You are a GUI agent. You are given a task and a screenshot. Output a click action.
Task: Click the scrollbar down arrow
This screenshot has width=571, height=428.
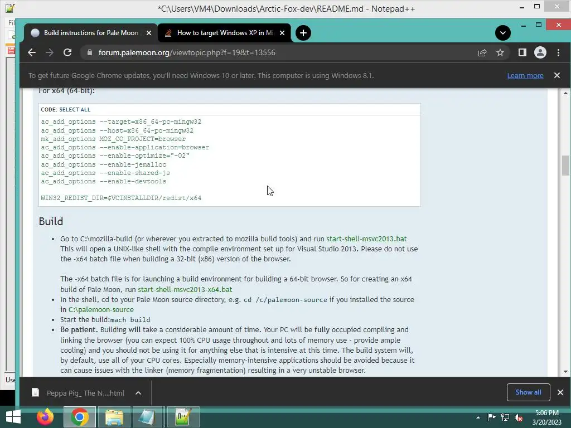pyautogui.click(x=565, y=372)
